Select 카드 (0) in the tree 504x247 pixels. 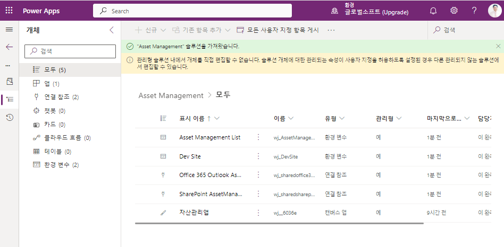click(70, 125)
